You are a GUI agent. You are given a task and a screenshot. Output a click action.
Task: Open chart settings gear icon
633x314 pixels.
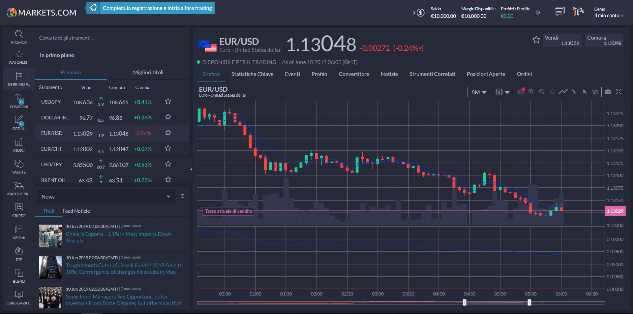click(552, 92)
